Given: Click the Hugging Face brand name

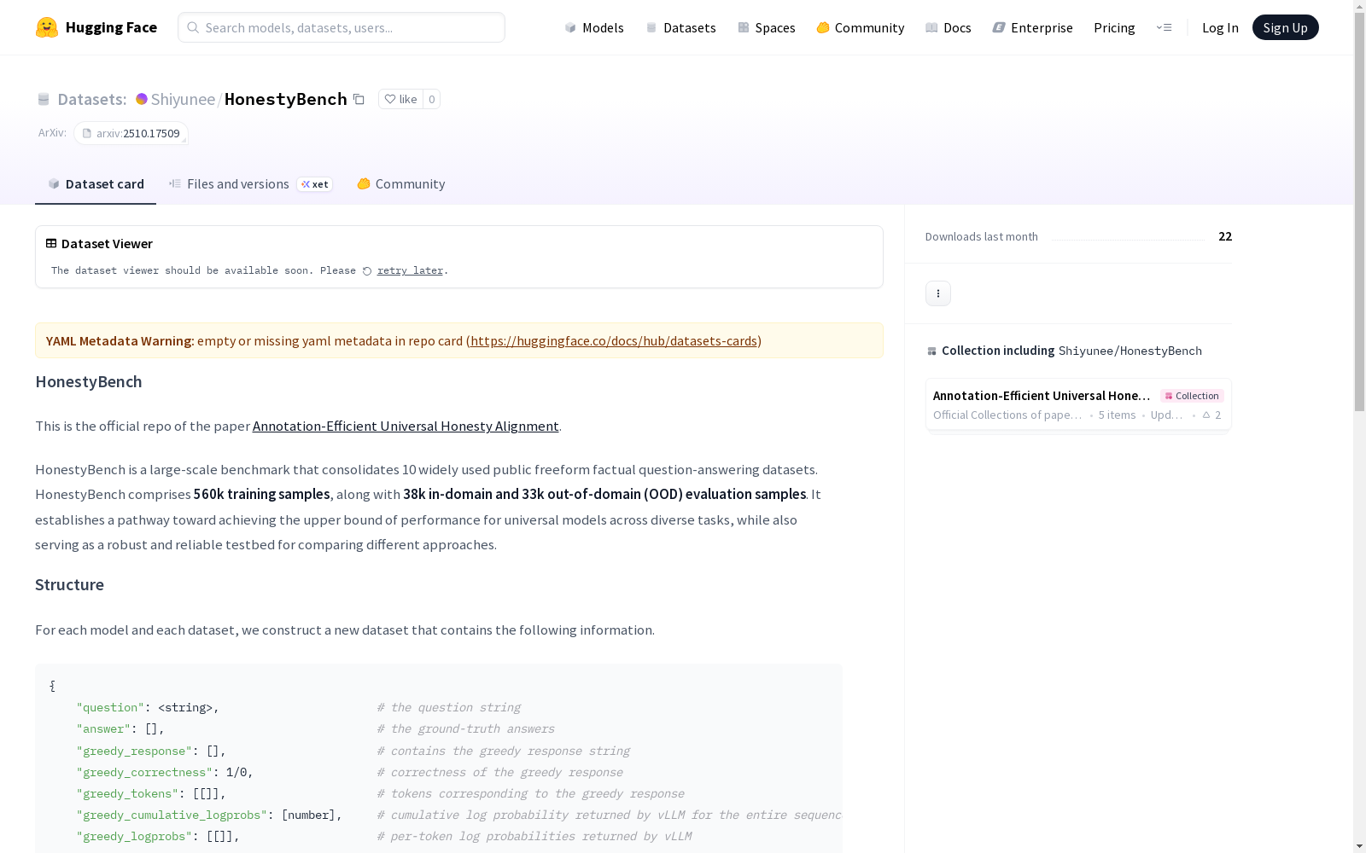Looking at the screenshot, I should [x=111, y=27].
